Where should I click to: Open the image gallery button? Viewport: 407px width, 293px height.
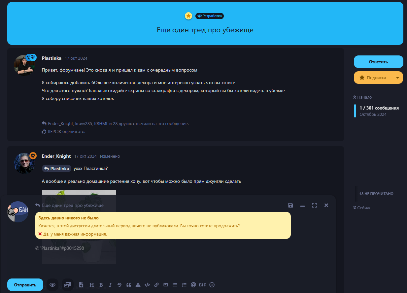click(x=68, y=285)
